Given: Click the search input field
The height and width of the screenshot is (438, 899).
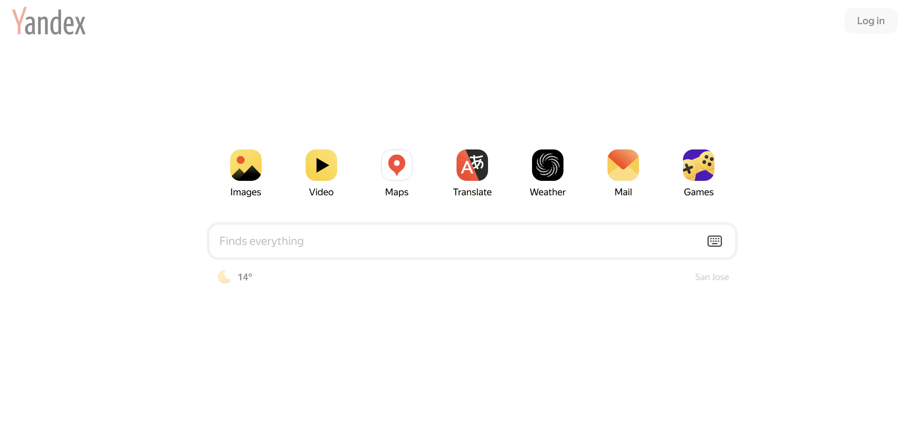Looking at the screenshot, I should 472,241.
